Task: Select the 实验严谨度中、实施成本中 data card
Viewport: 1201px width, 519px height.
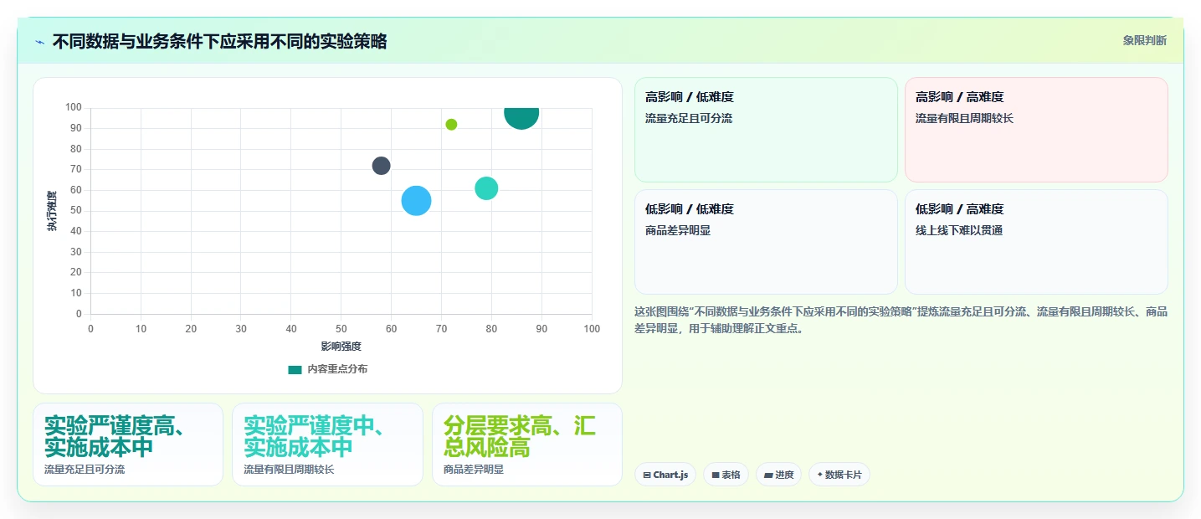Action: pyautogui.click(x=327, y=444)
